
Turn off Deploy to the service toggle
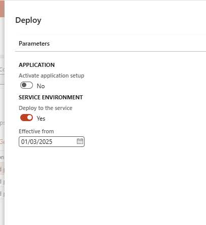(x=26, y=118)
